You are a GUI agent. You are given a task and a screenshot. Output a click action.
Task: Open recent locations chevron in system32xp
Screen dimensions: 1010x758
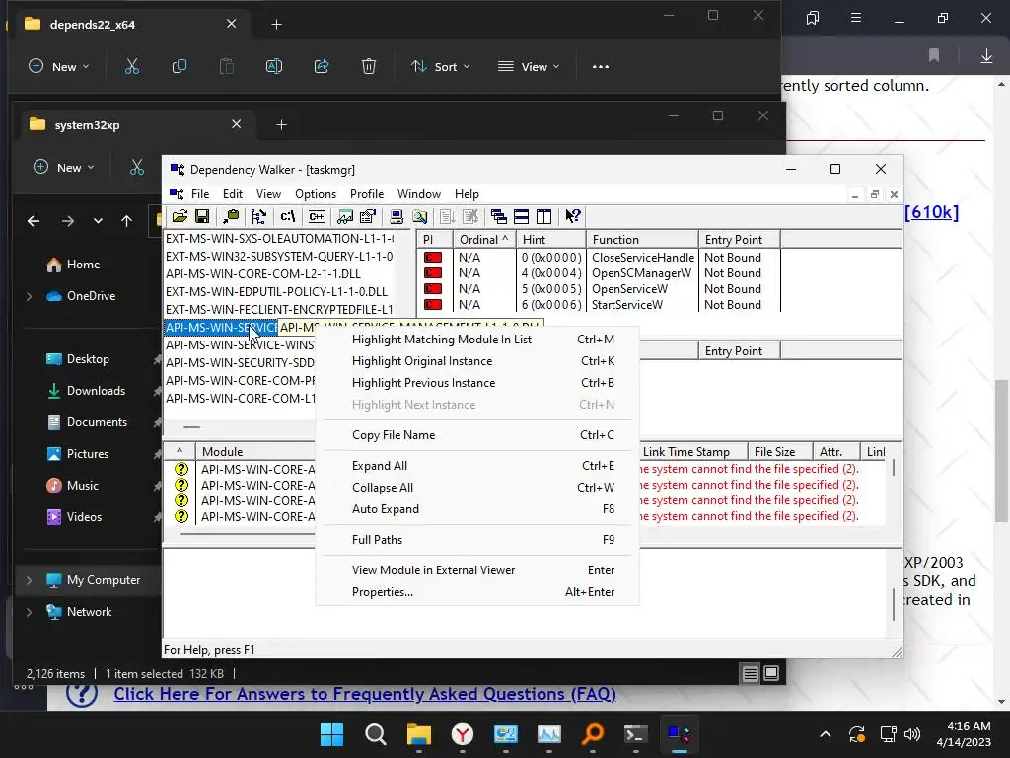pyautogui.click(x=98, y=221)
